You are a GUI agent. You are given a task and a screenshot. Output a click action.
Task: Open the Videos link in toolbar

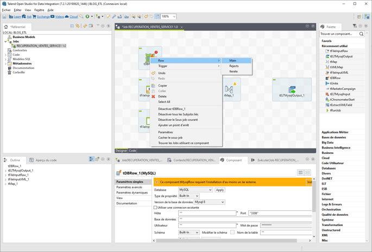click(x=59, y=17)
